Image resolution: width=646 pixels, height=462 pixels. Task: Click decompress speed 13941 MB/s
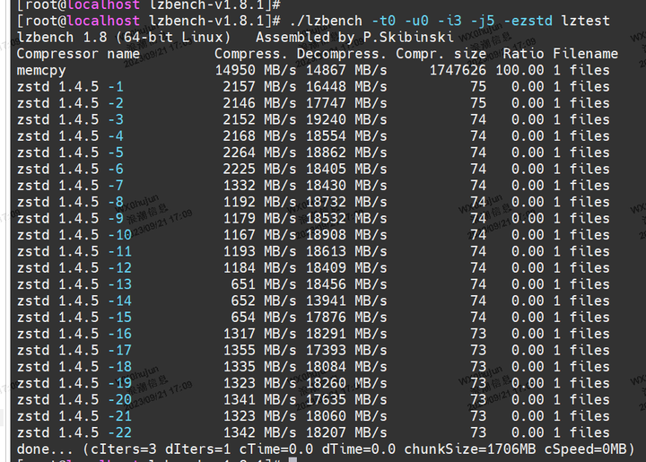pos(346,301)
